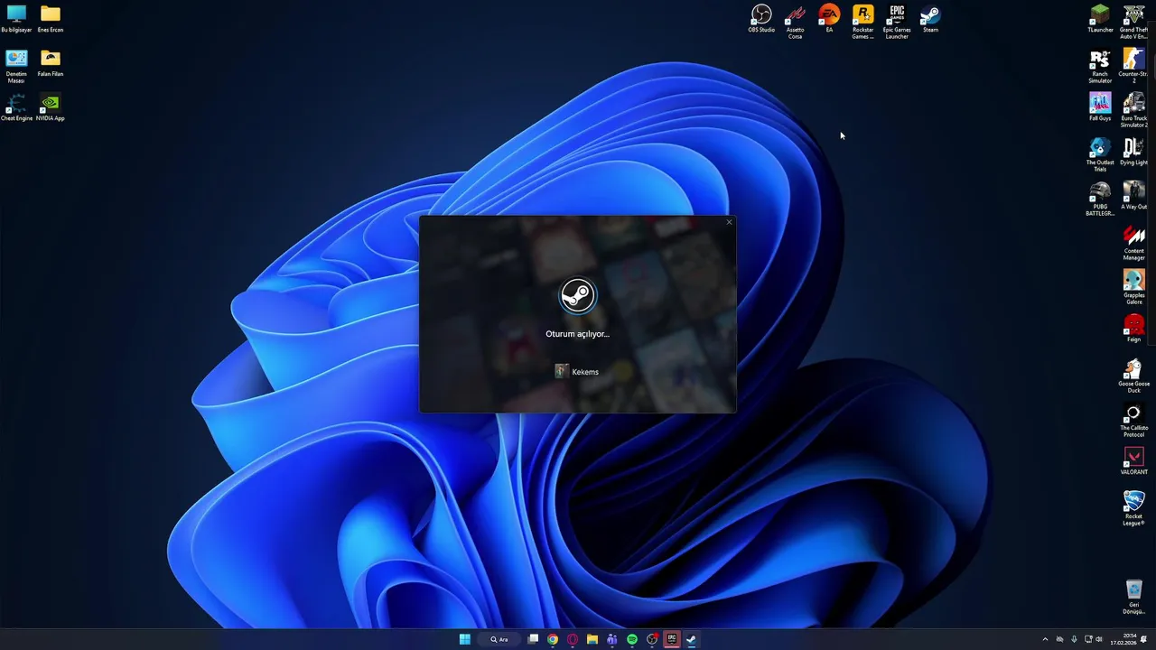Click the Ara search box in taskbar
This screenshot has width=1156, height=650.
[x=499, y=639]
